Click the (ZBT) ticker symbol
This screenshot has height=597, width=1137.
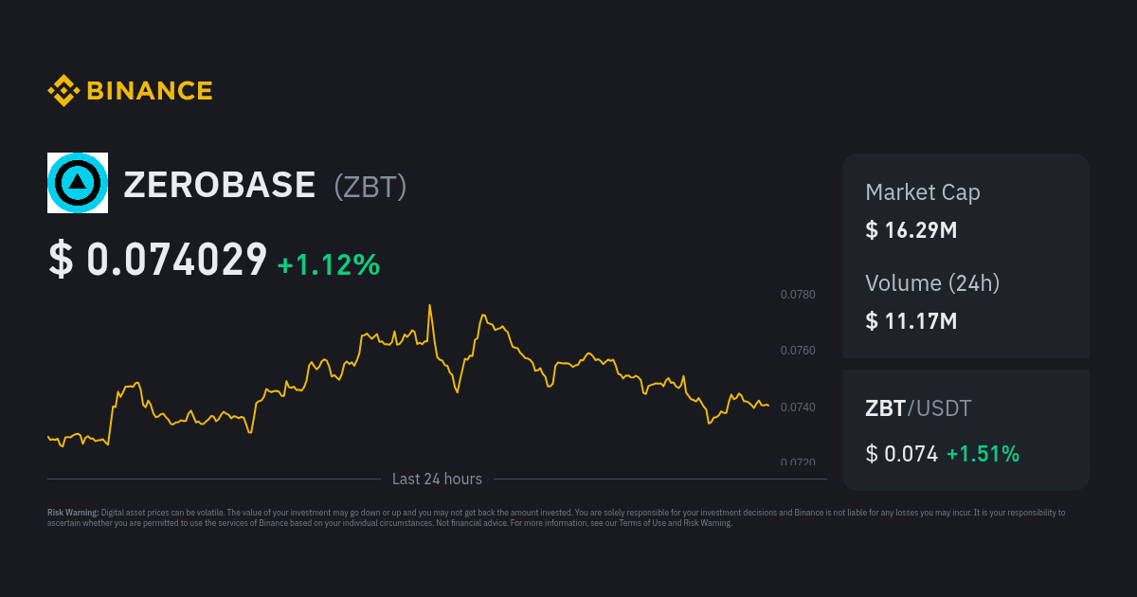(370, 186)
